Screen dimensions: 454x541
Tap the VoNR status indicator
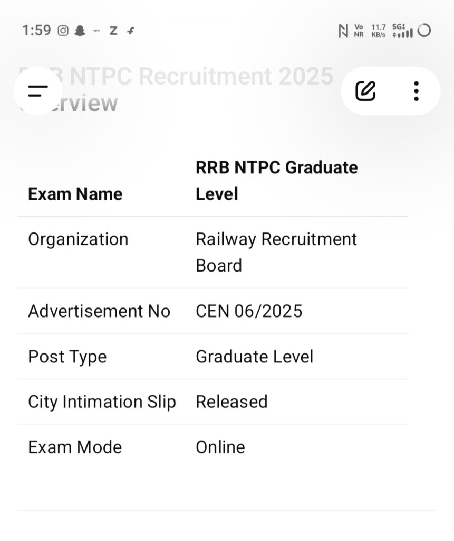click(x=359, y=31)
